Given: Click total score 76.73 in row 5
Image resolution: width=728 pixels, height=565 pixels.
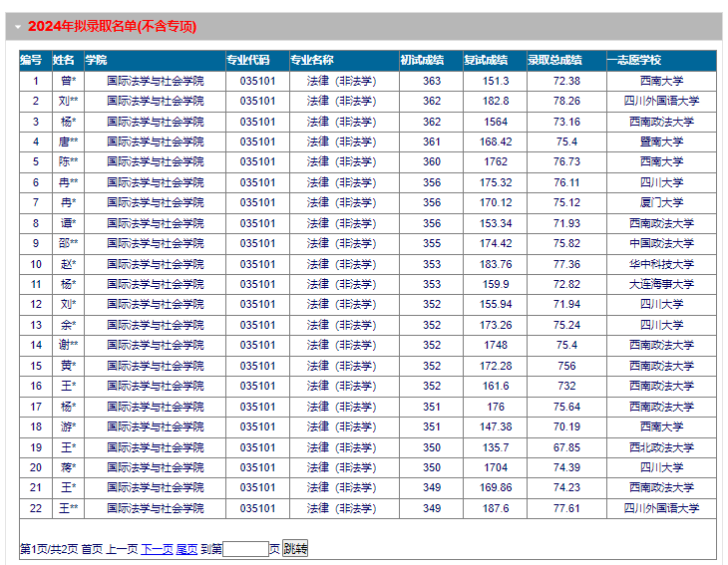Looking at the screenshot, I should pos(566,161).
